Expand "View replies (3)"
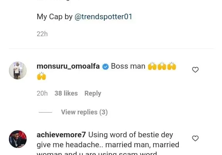 point(84,112)
